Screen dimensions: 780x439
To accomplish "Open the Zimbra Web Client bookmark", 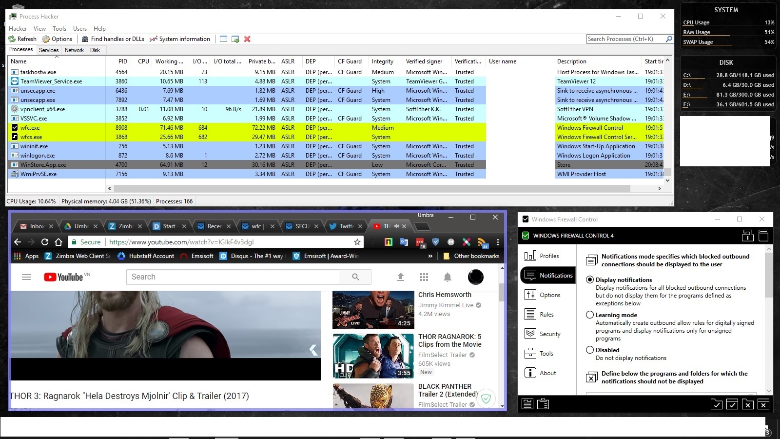I will [x=78, y=256].
